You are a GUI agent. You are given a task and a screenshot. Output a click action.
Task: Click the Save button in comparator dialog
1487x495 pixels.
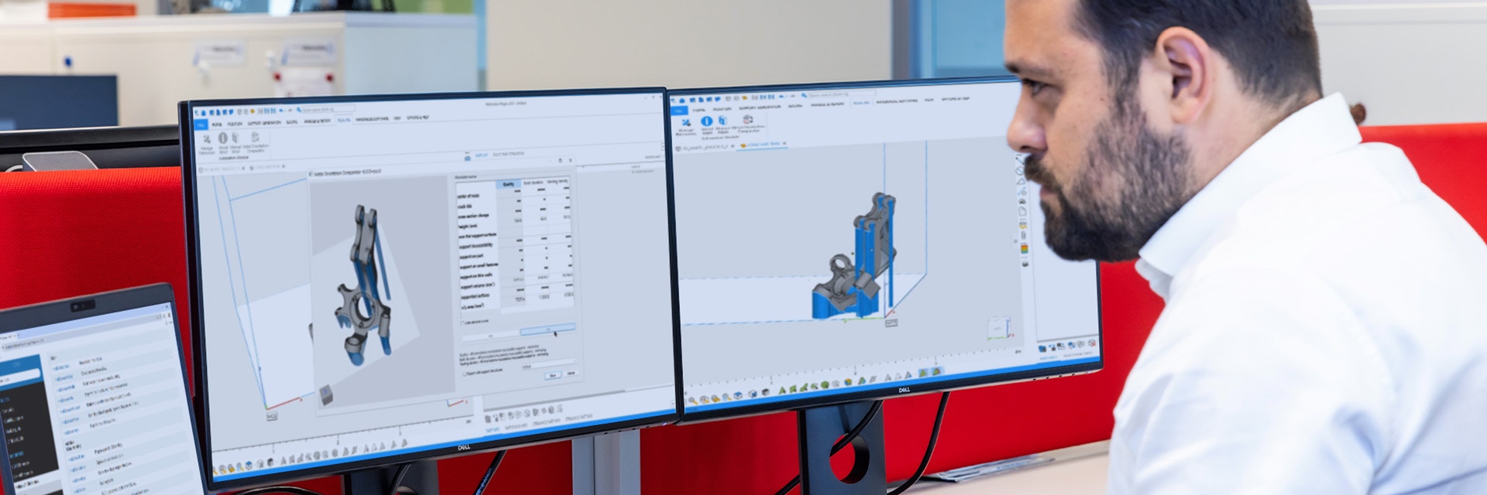click(552, 375)
